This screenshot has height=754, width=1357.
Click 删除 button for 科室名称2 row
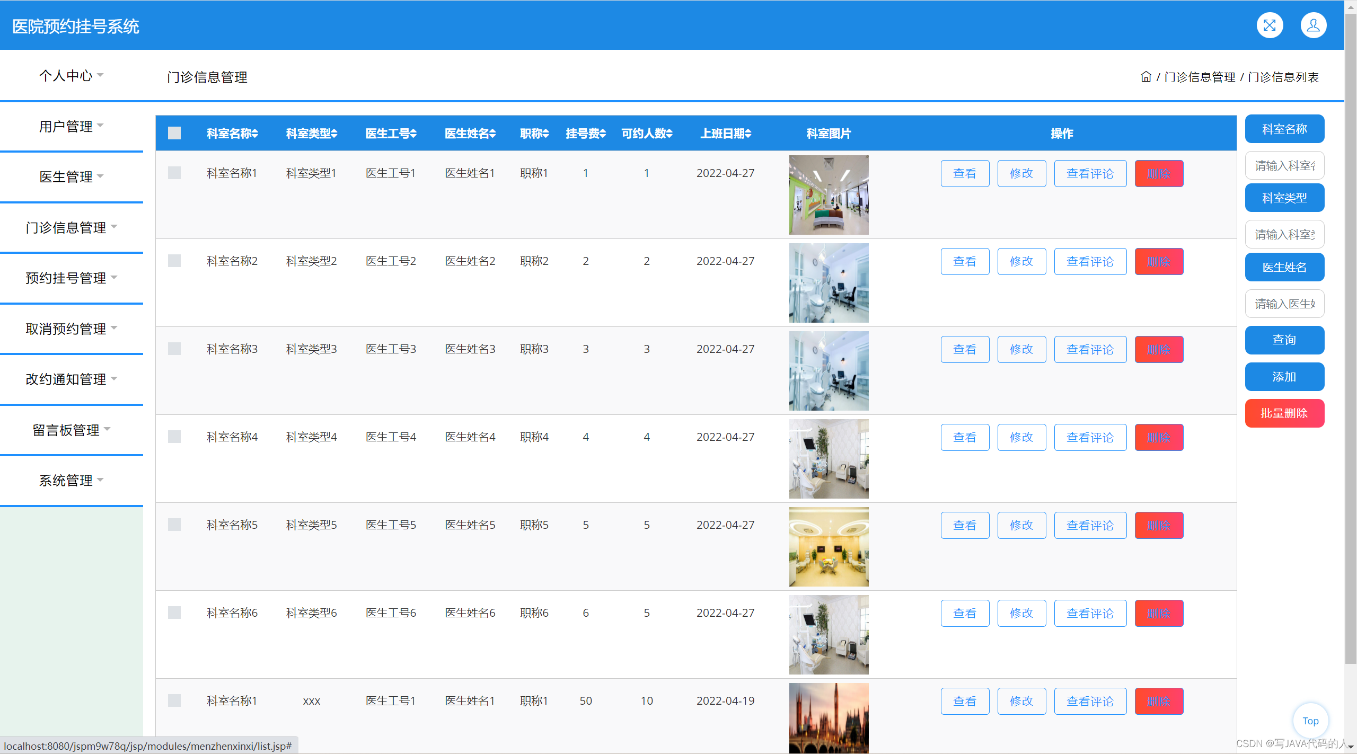click(1159, 261)
